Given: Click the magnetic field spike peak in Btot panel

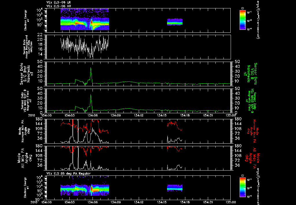Looking at the screenshot, I should pyautogui.click(x=91, y=68).
